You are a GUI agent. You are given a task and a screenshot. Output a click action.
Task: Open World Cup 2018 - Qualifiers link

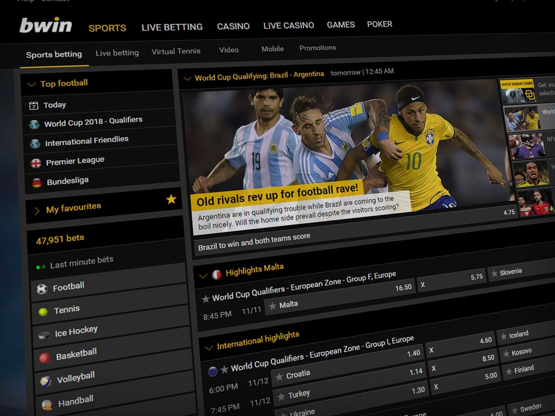[93, 122]
